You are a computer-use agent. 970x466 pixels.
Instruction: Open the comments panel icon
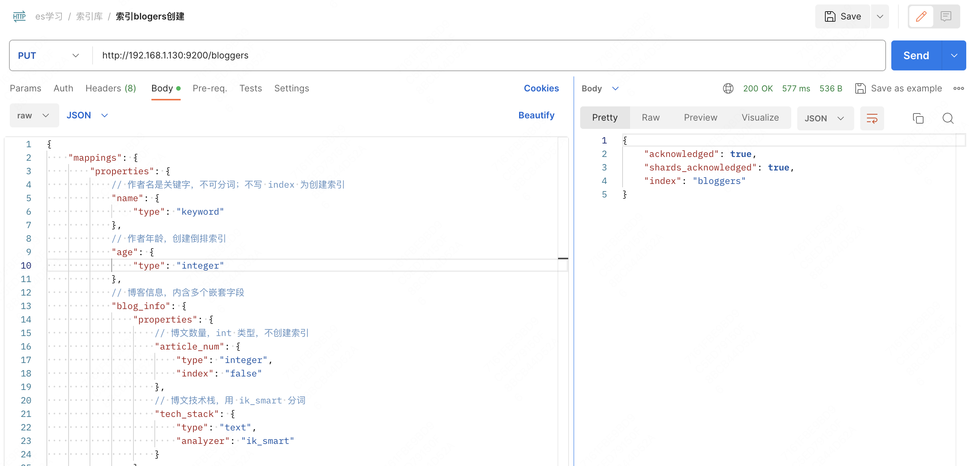pos(946,16)
